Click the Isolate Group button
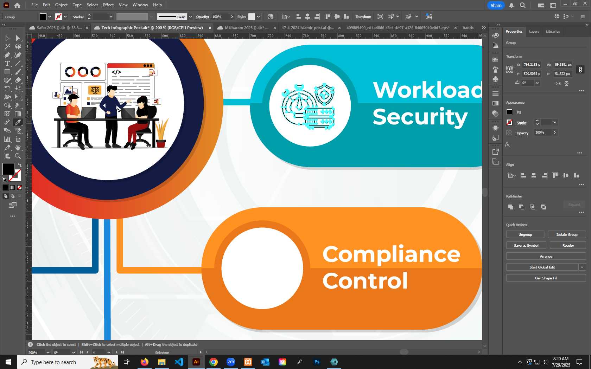Screen dimensions: 591x369 pyautogui.click(x=567, y=234)
